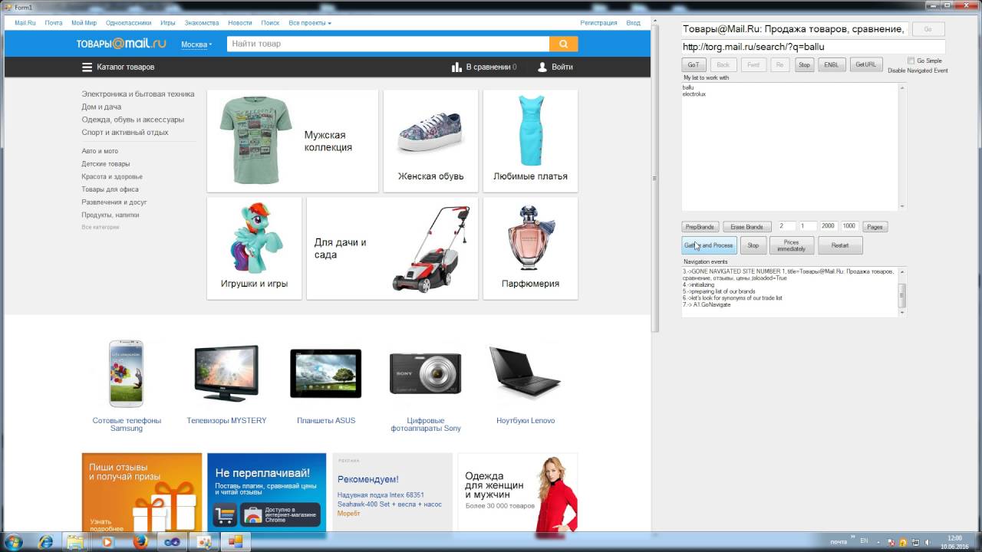Enable the Go Simple checkbox

[911, 61]
